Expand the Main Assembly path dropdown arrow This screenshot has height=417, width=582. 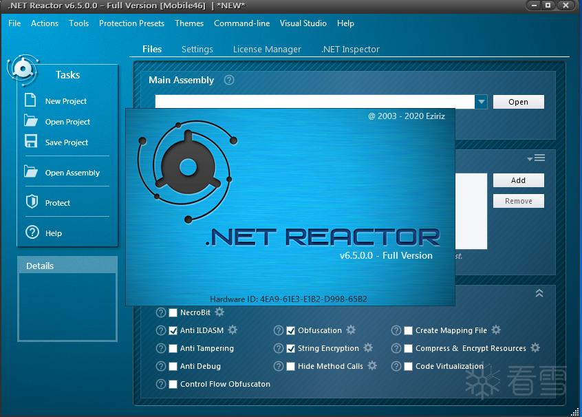(x=481, y=102)
